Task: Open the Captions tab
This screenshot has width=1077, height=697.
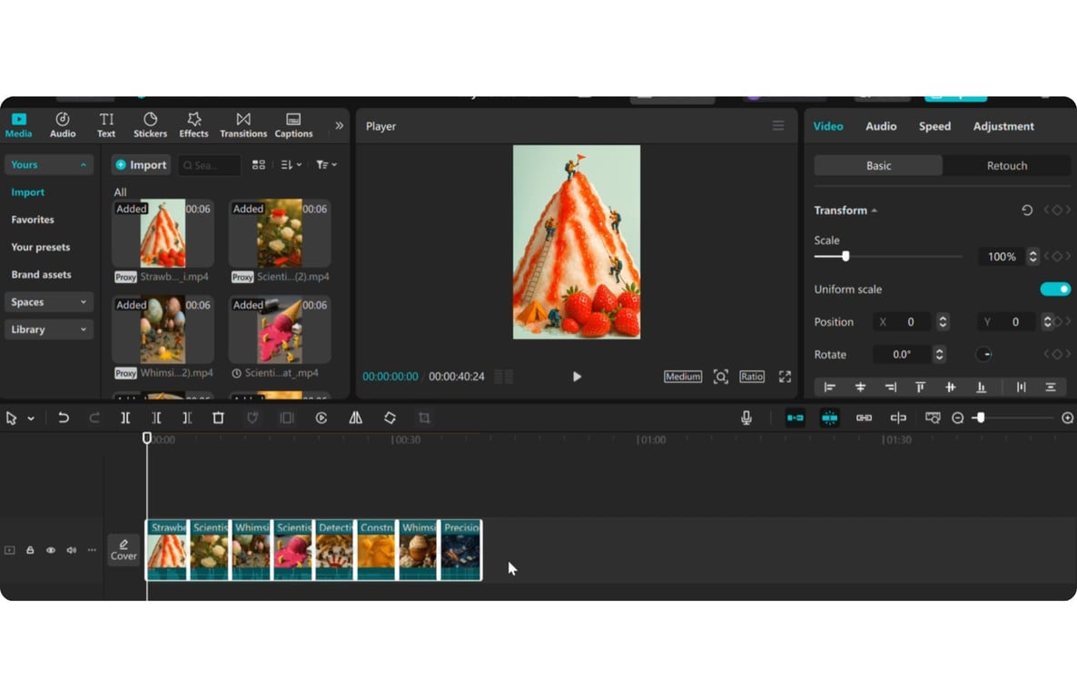Action: [293, 125]
